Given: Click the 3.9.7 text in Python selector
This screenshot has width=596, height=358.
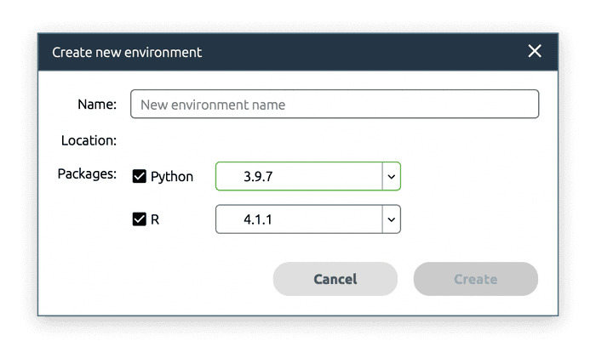Looking at the screenshot, I should (258, 177).
